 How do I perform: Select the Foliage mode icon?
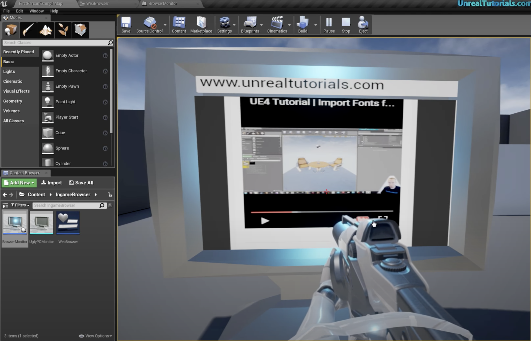pos(63,30)
